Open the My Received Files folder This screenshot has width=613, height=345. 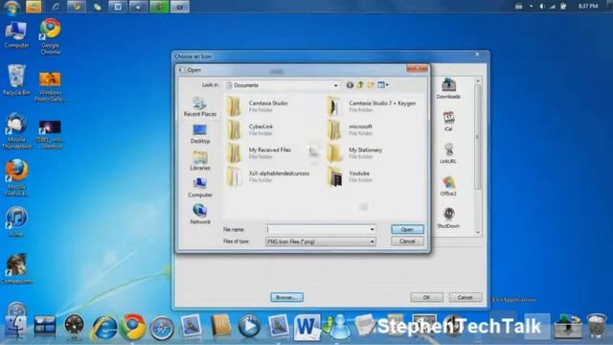[260, 153]
